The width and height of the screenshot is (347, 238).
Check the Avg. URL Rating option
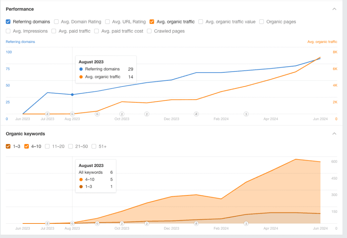tap(107, 22)
